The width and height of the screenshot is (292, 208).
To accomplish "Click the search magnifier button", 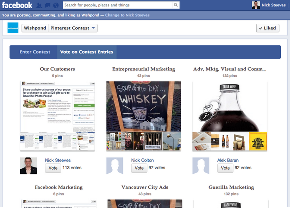I will 176,5.
